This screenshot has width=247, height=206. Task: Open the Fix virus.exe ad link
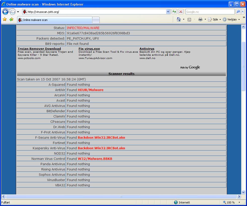[x=89, y=49]
